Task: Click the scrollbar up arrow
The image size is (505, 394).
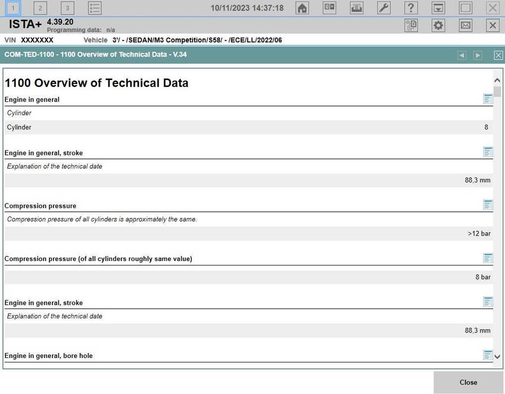Action: click(x=497, y=81)
